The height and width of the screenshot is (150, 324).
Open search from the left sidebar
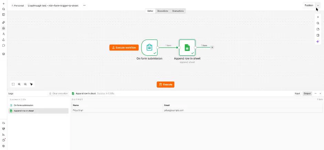[3, 9]
